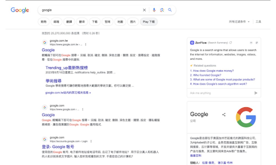Open the 工具 tools option

[258, 21]
